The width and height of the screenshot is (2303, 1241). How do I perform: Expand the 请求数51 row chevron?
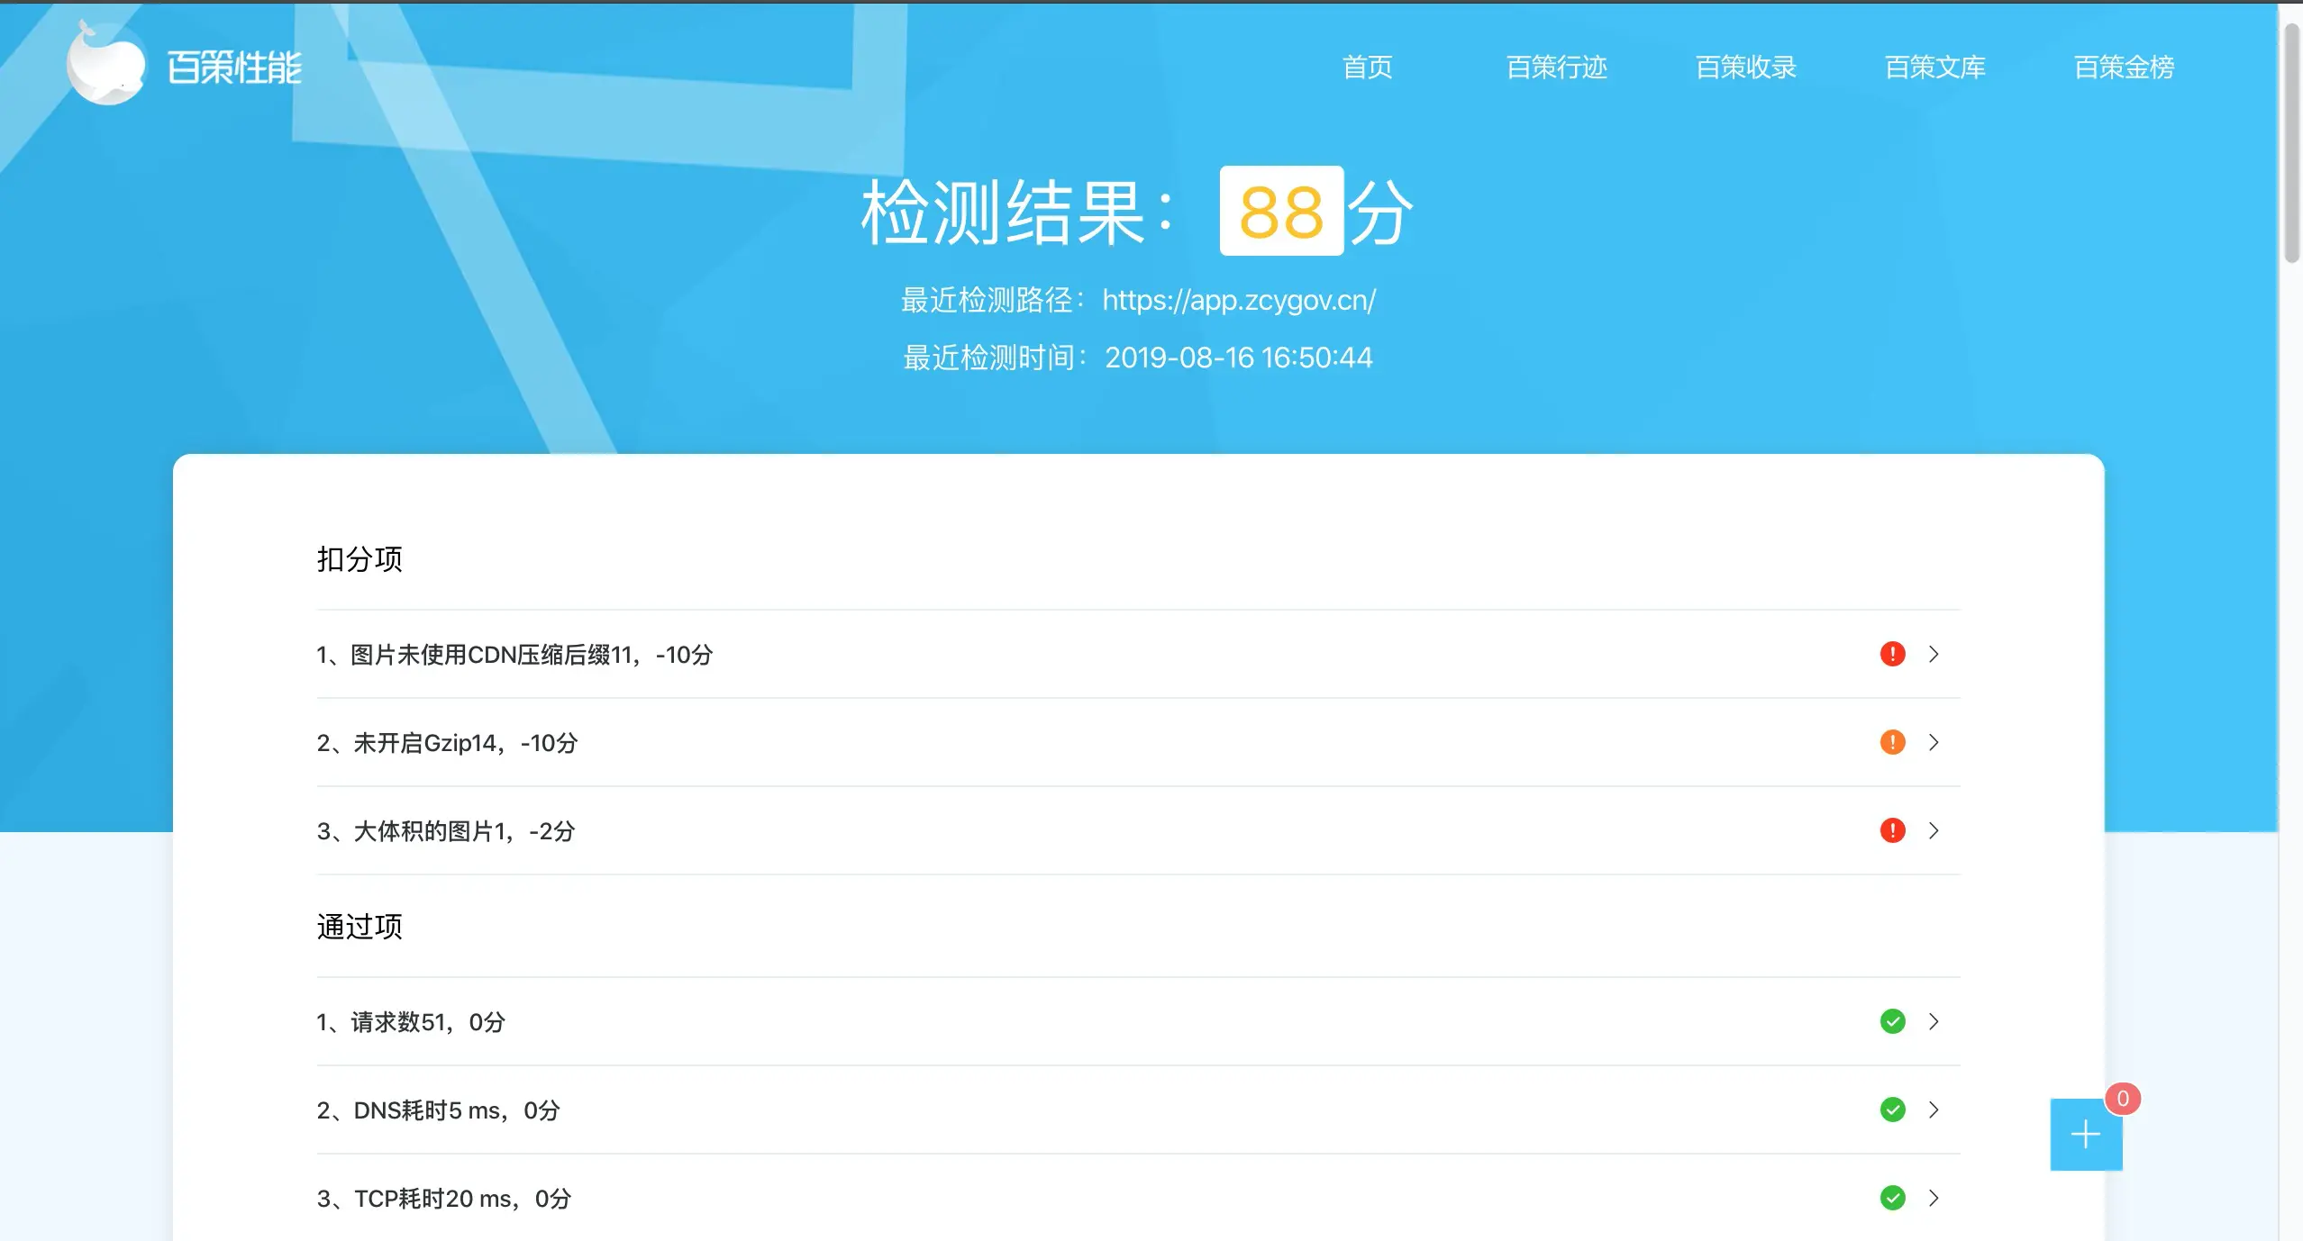[x=1934, y=1021]
